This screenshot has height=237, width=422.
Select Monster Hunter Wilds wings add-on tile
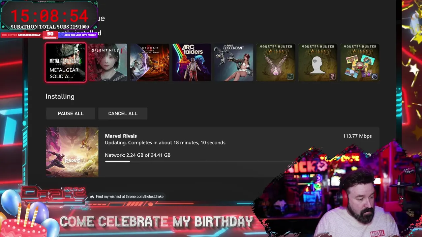pyautogui.click(x=276, y=63)
